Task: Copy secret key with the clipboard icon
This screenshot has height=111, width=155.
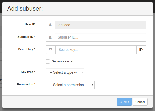Action: click(141, 50)
